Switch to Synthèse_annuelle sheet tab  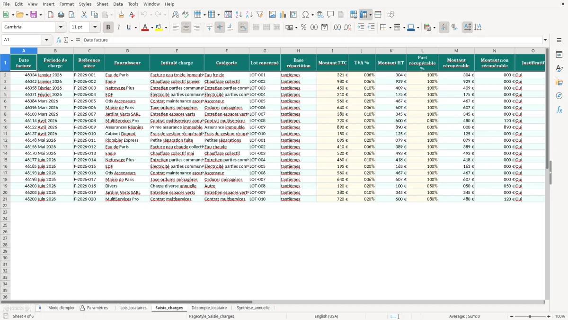pos(253,308)
